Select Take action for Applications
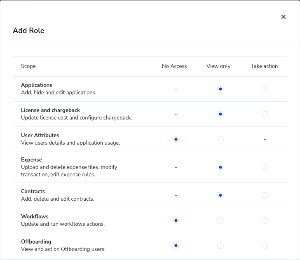Screen dimensions: 300x260 (x=265, y=89)
